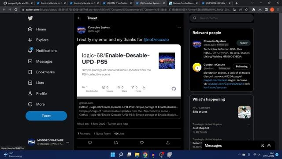This screenshot has height=159, width=282.
Task: Open the taskbar clock and date
Action: (x=269, y=155)
